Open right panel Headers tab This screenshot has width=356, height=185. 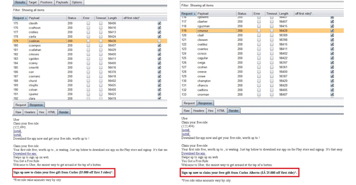[199, 111]
